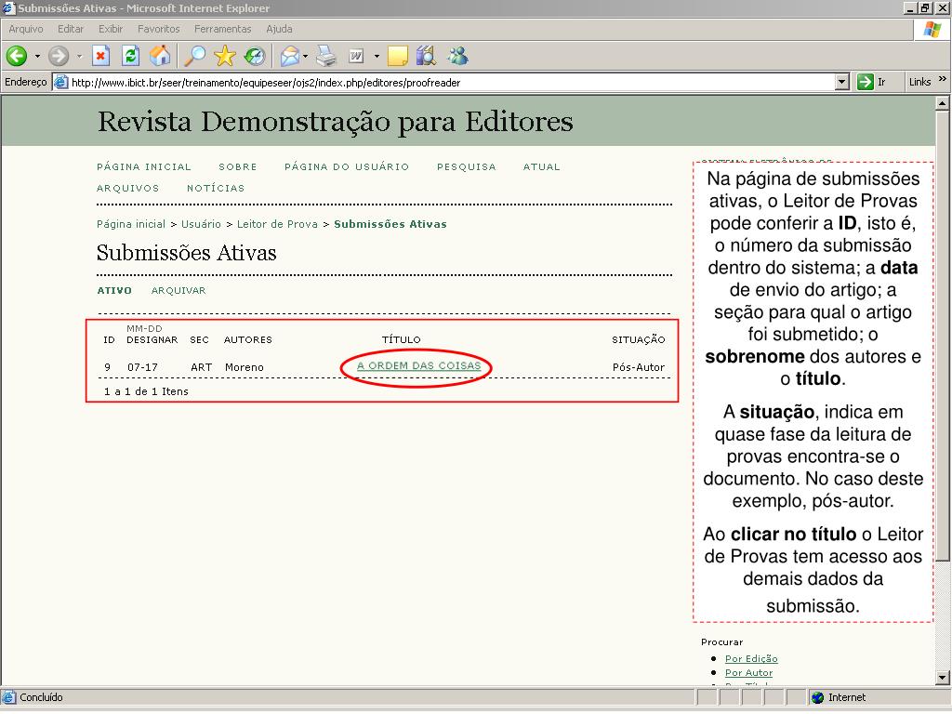The image size is (952, 714).
Task: Click the Edit with Word icon
Action: point(356,57)
